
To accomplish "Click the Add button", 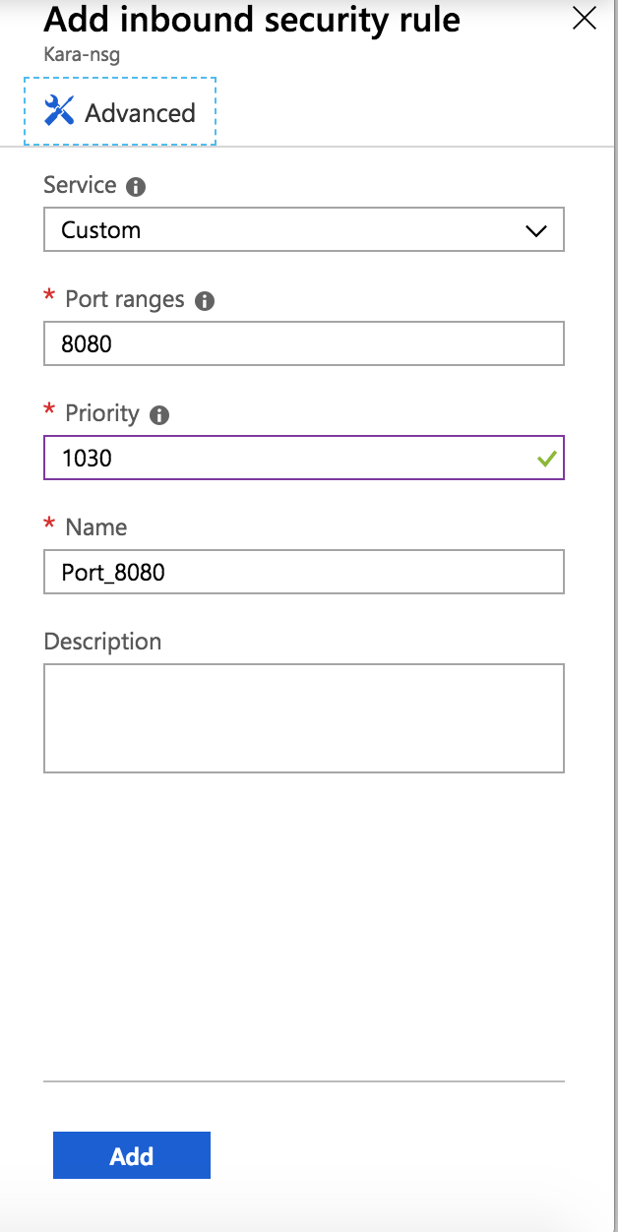I will [131, 1155].
